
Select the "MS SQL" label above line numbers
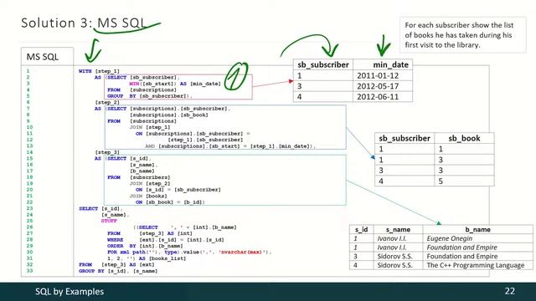coord(43,57)
